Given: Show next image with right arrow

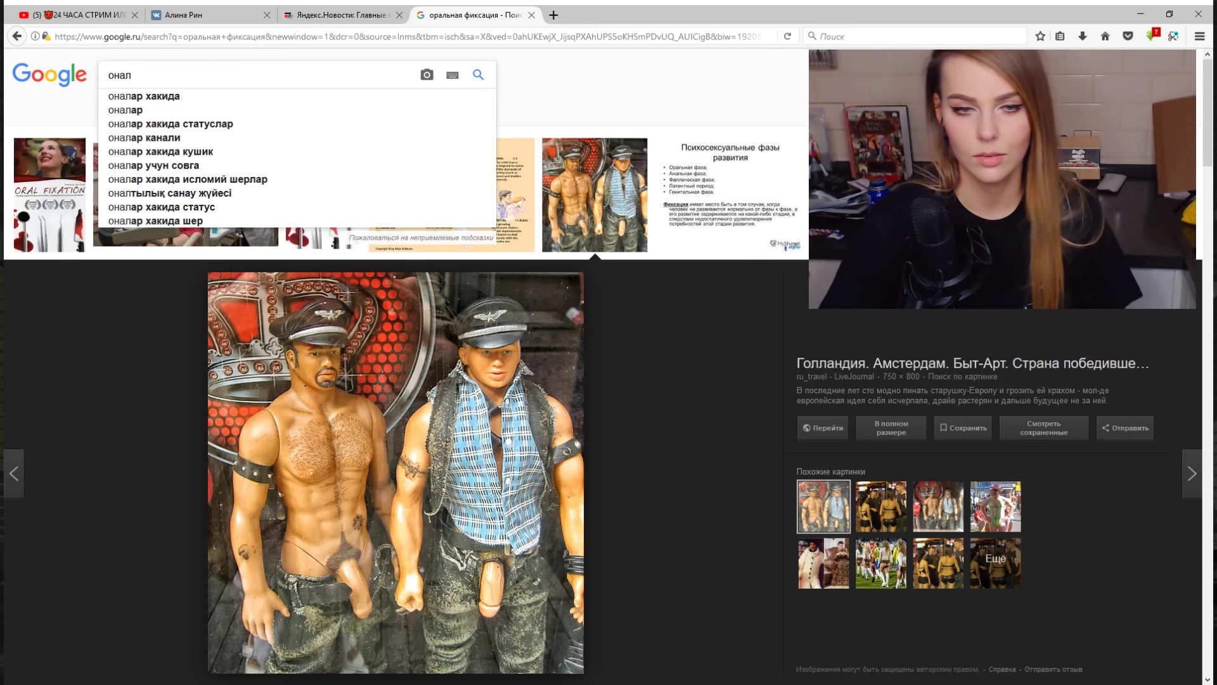Looking at the screenshot, I should [1192, 474].
